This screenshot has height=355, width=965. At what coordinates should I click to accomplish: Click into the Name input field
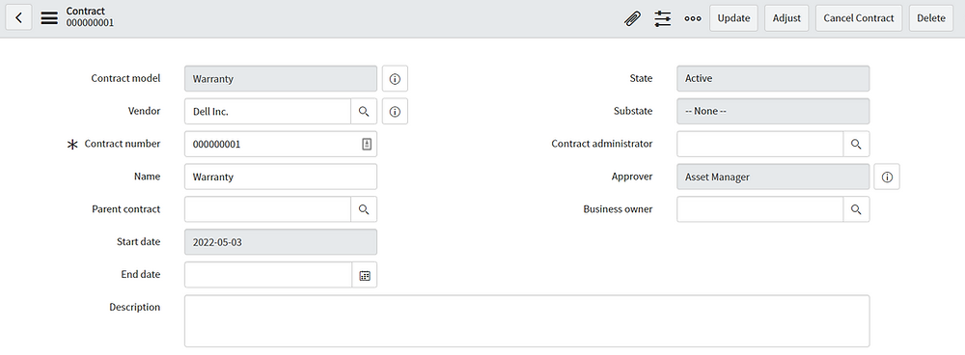point(281,177)
